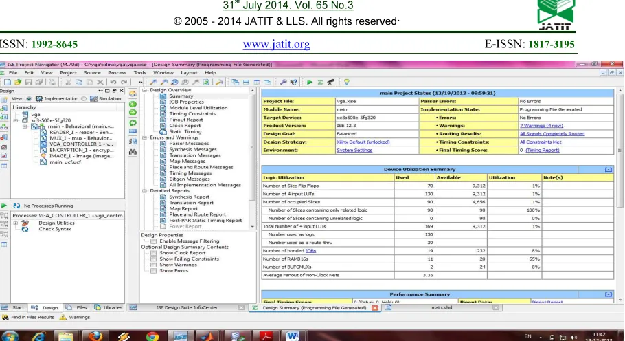Check the Show Errors box
The height and width of the screenshot is (341, 625).
[153, 271]
